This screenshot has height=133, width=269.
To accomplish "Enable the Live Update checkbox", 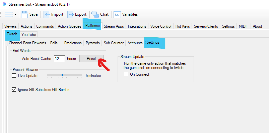I will (x=14, y=75).
